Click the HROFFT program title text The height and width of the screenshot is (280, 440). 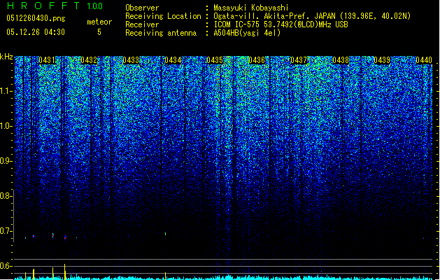pyautogui.click(x=43, y=6)
